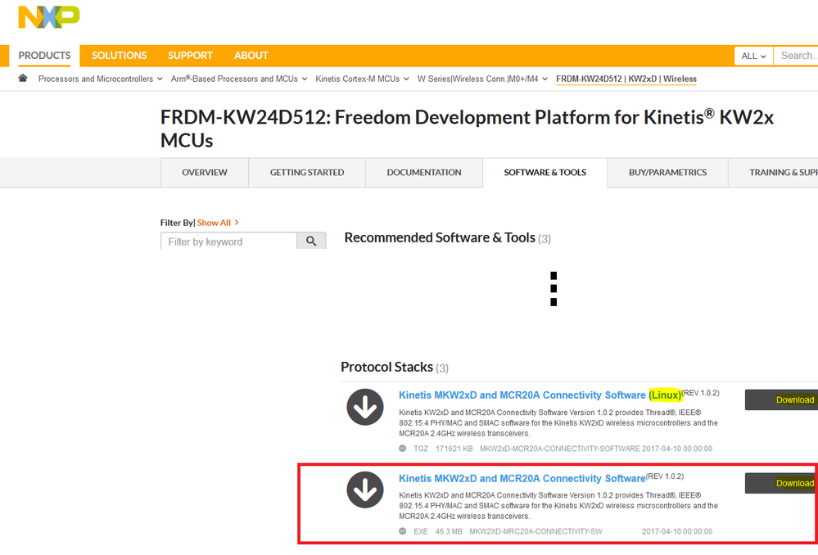This screenshot has height=555, width=818.
Task: Select the SOFTWARE & TOOLS tab
Action: point(545,172)
